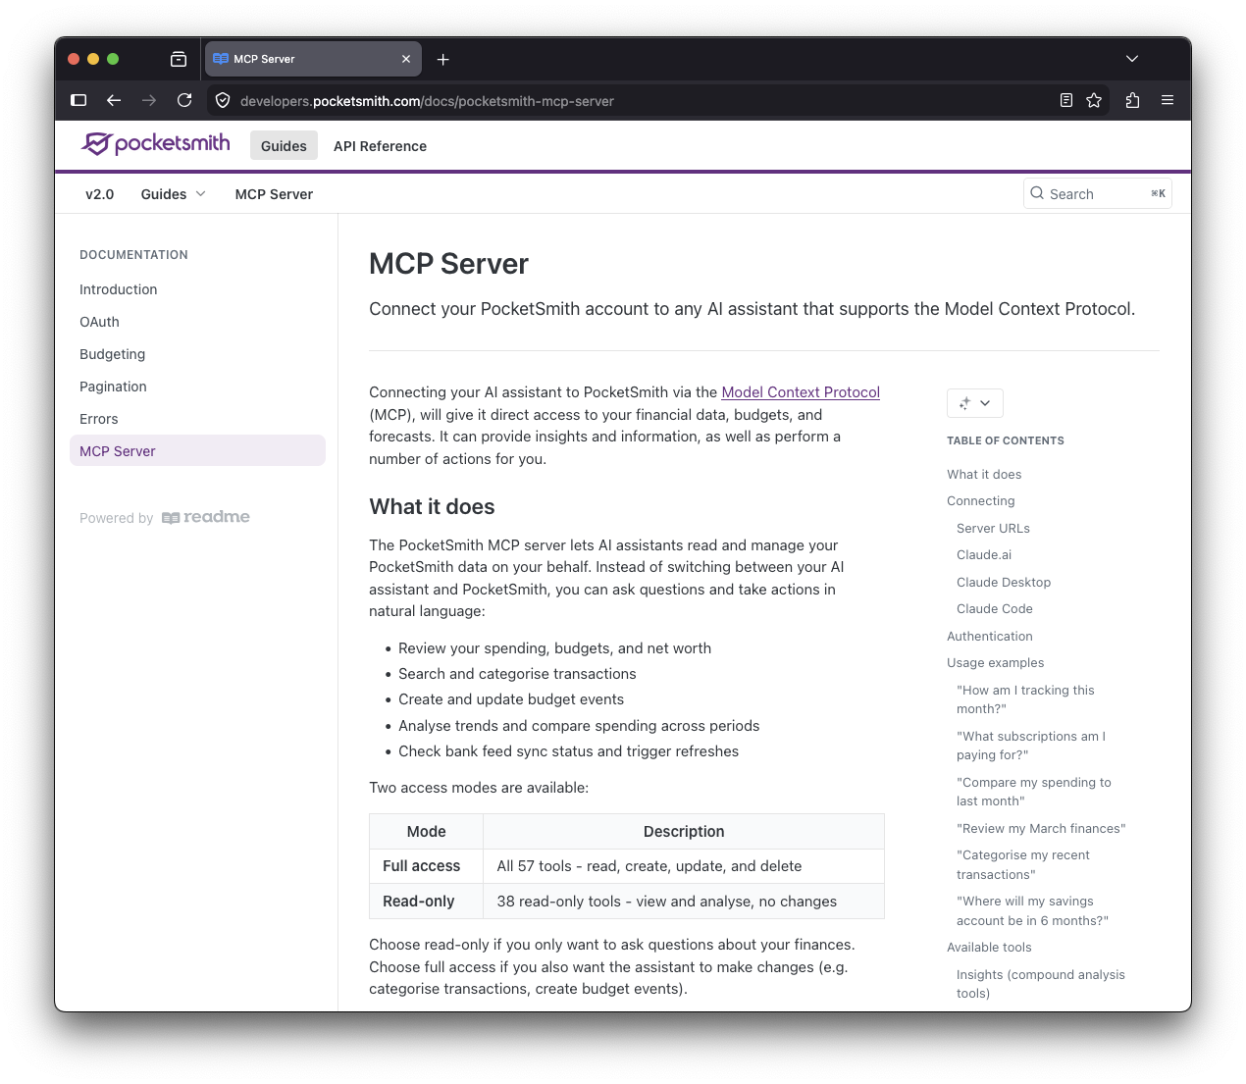1246x1084 pixels.
Task: Click the shield site-info icon
Action: coord(223,100)
